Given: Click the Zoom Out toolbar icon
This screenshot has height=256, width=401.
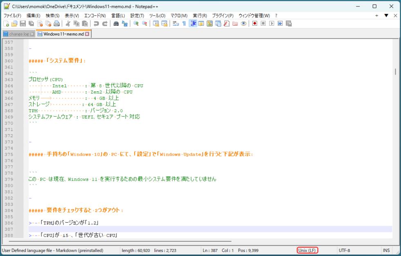Looking at the screenshot, I should 144,24.
